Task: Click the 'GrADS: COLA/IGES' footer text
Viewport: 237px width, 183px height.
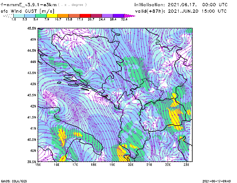Action: coord(14,181)
